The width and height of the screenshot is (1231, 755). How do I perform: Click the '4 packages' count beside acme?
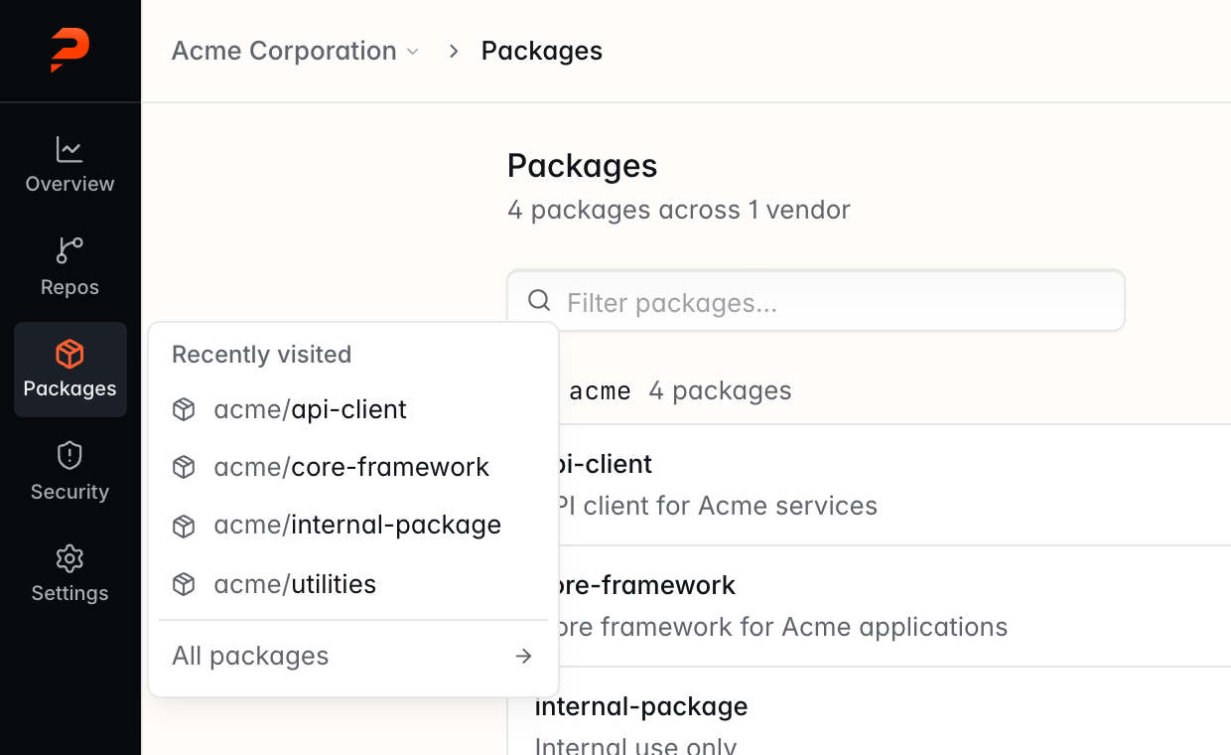pos(721,391)
